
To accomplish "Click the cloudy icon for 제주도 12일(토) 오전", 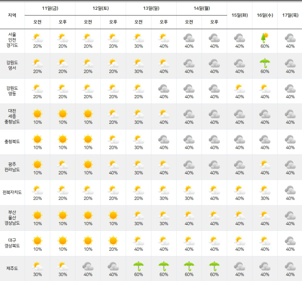I will pyautogui.click(x=88, y=266).
